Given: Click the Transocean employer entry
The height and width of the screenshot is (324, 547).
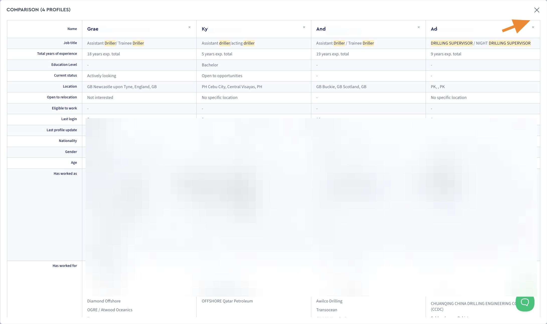Looking at the screenshot, I should pos(327,310).
